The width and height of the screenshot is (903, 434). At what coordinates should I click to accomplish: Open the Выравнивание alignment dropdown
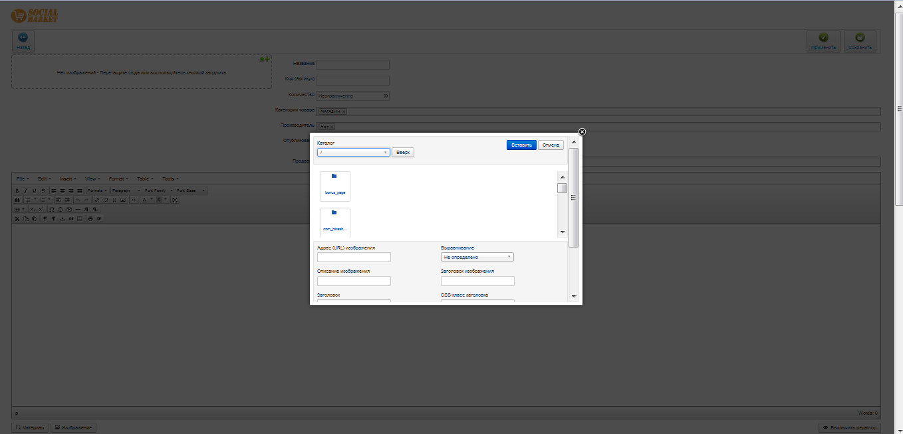[477, 257]
